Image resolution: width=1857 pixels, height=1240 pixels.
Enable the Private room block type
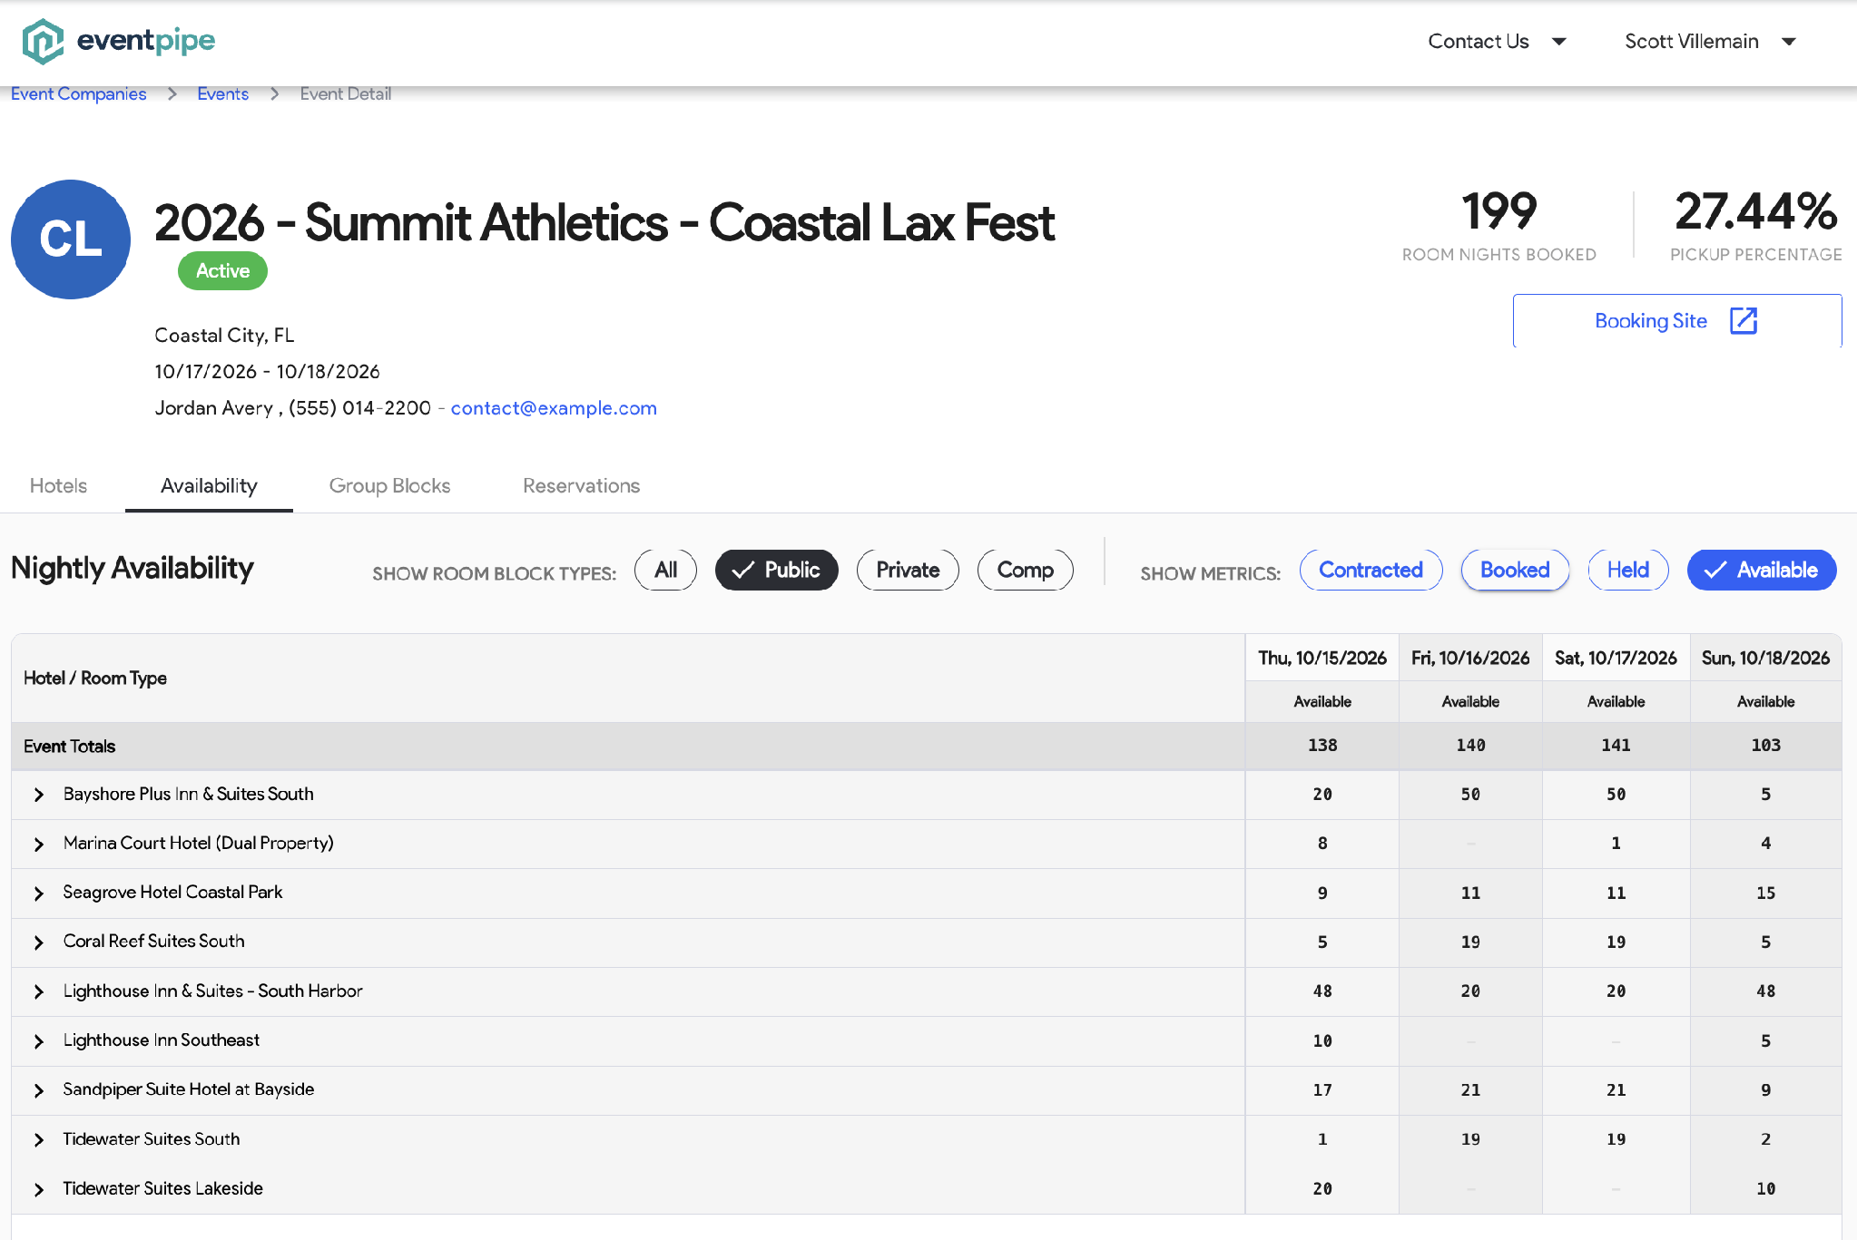[908, 570]
